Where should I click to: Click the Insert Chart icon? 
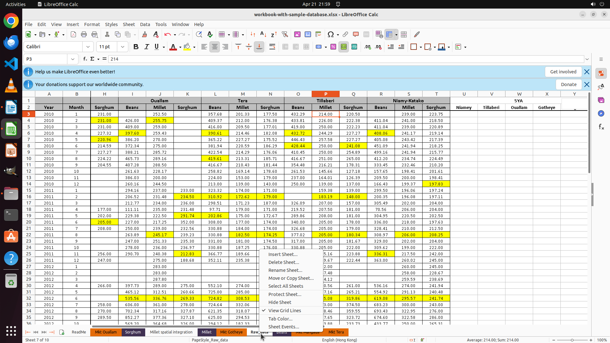click(308, 34)
